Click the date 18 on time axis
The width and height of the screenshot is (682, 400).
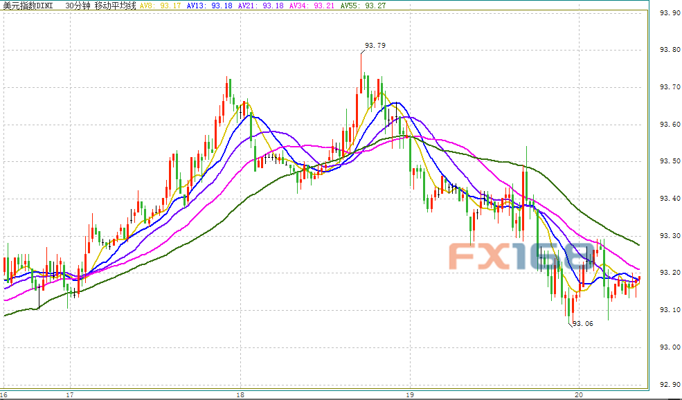240,394
